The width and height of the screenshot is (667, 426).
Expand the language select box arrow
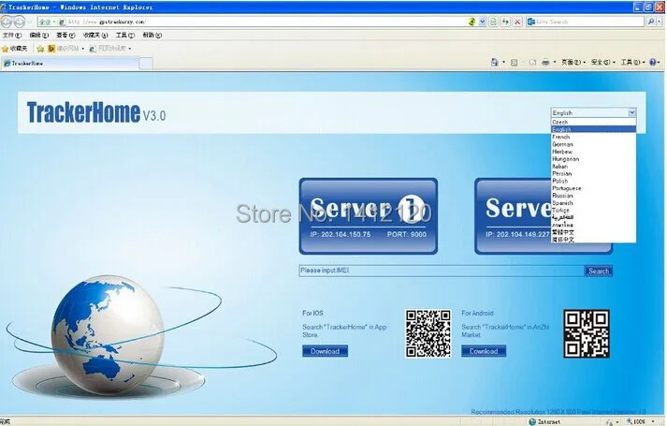[631, 112]
